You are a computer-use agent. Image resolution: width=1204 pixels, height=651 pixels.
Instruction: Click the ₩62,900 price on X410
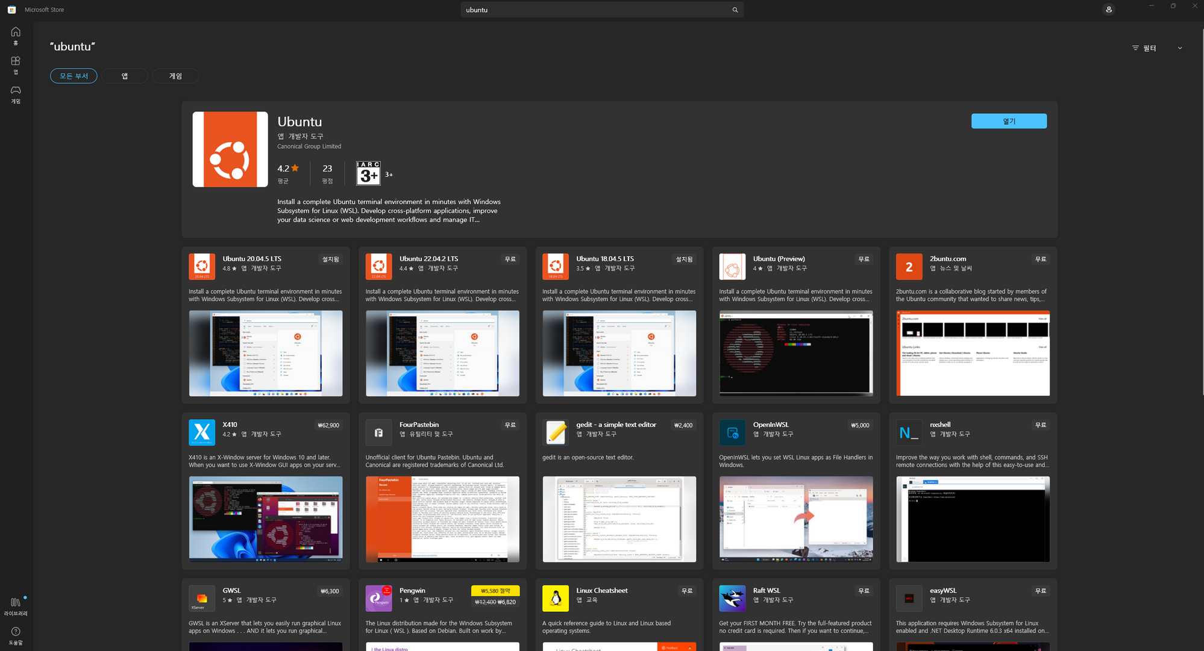(x=328, y=425)
